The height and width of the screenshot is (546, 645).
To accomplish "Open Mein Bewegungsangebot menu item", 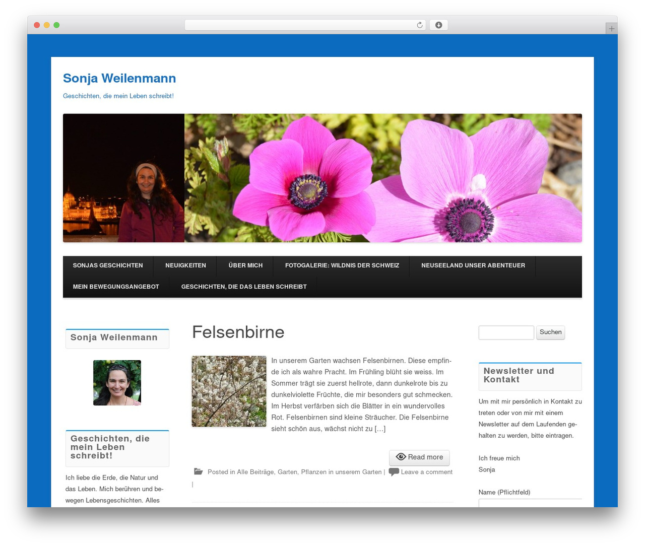I will pyautogui.click(x=116, y=287).
